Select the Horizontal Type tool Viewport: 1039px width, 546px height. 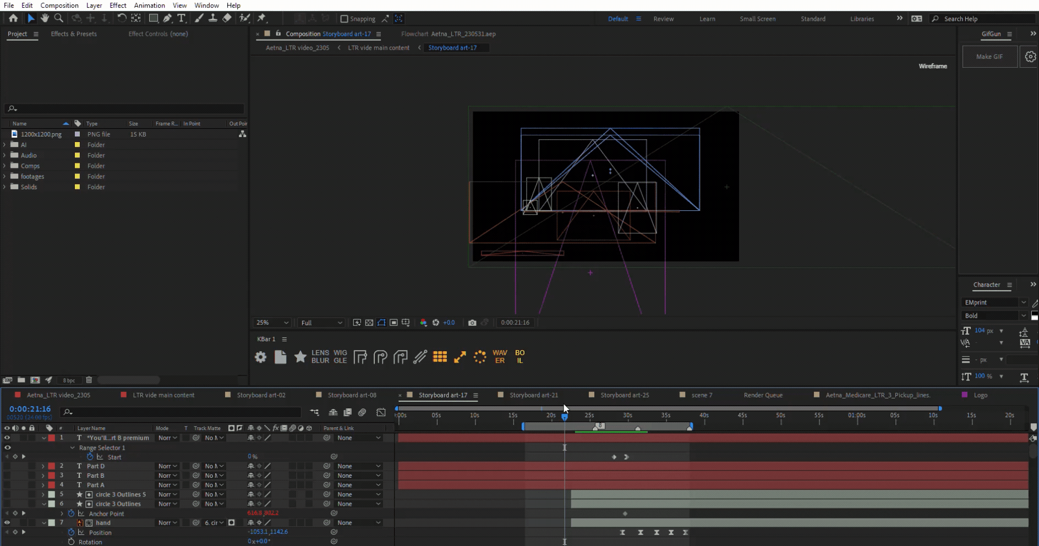(x=181, y=18)
